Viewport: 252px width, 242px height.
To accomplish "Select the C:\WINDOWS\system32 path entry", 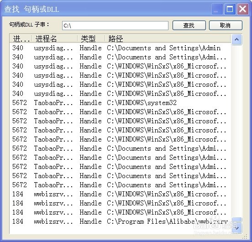I will [142, 103].
